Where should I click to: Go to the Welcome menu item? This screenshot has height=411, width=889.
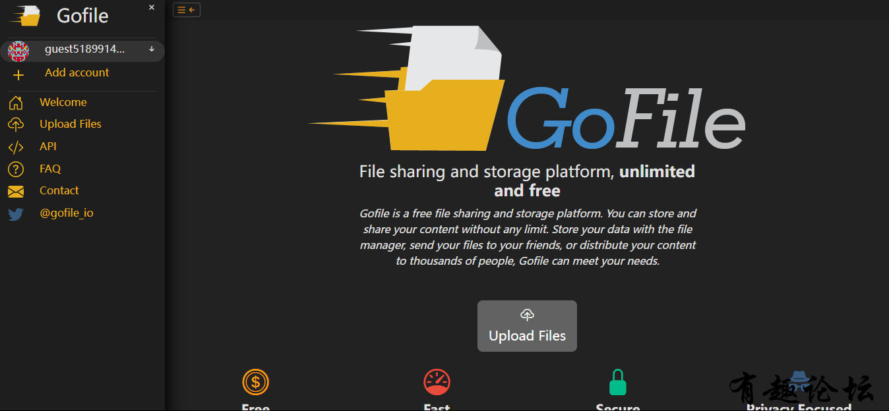click(63, 102)
